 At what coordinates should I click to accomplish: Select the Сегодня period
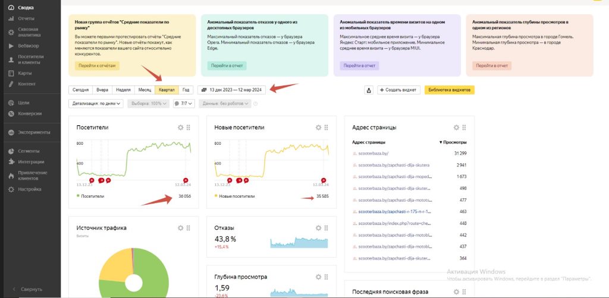81,90
